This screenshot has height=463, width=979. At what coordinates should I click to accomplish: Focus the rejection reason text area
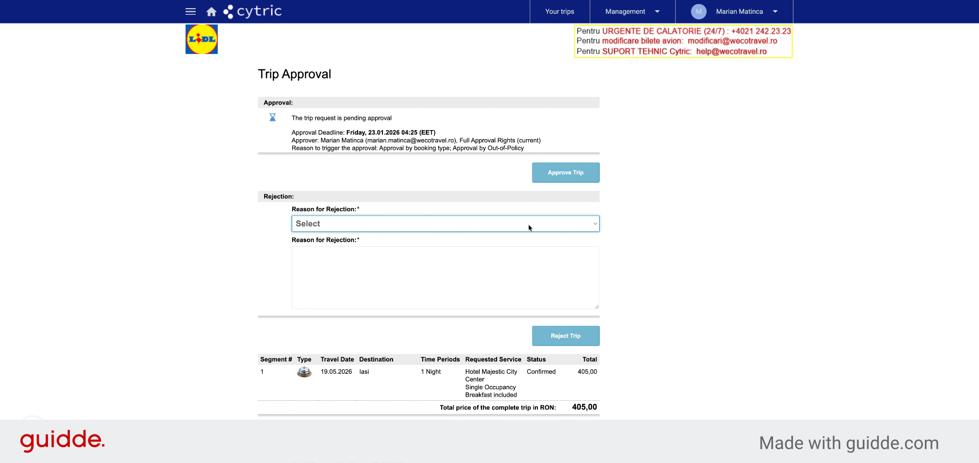pyautogui.click(x=445, y=278)
